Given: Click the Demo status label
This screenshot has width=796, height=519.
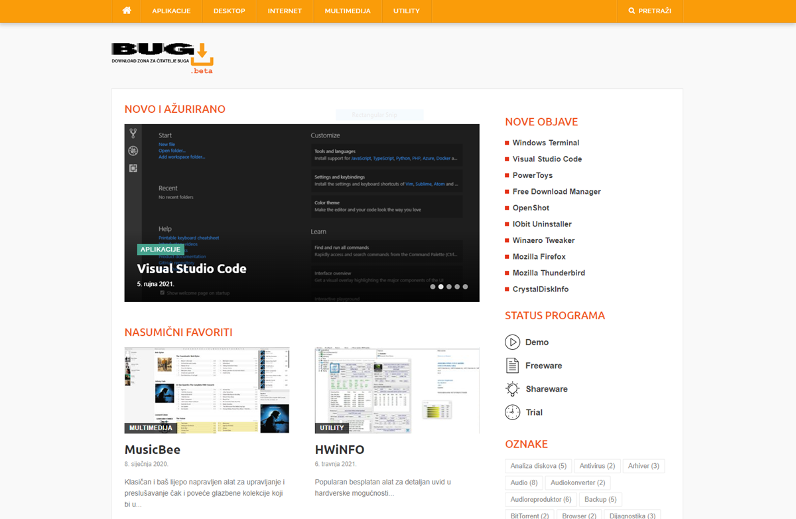Looking at the screenshot, I should (537, 342).
